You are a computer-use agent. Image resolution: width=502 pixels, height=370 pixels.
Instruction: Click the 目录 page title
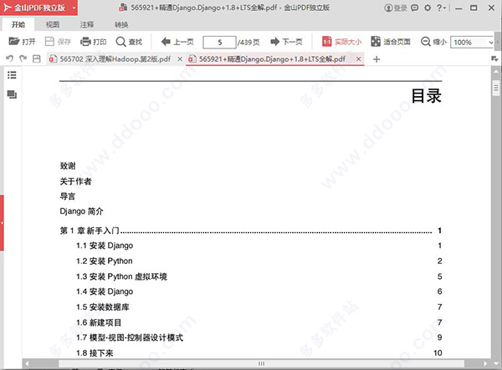427,96
